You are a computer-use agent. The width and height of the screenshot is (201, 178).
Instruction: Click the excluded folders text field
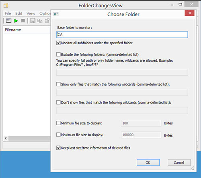tap(122, 72)
